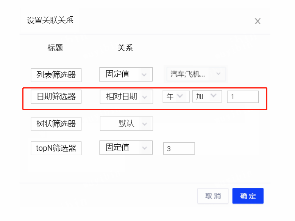The image size is (295, 221).
Task: Click the 设置关联关系 dialog title
Action: [x=50, y=21]
